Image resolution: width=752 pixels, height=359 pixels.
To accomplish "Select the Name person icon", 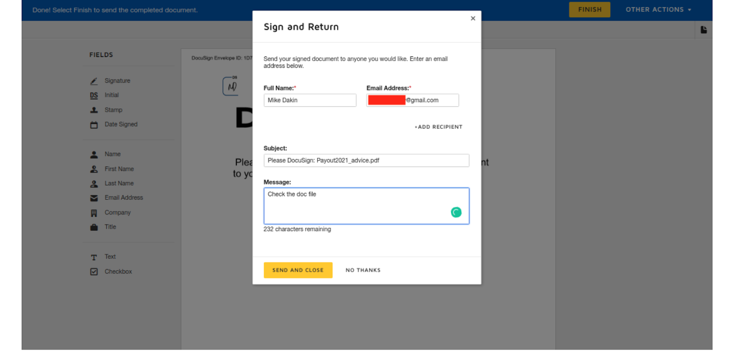I will [x=94, y=154].
